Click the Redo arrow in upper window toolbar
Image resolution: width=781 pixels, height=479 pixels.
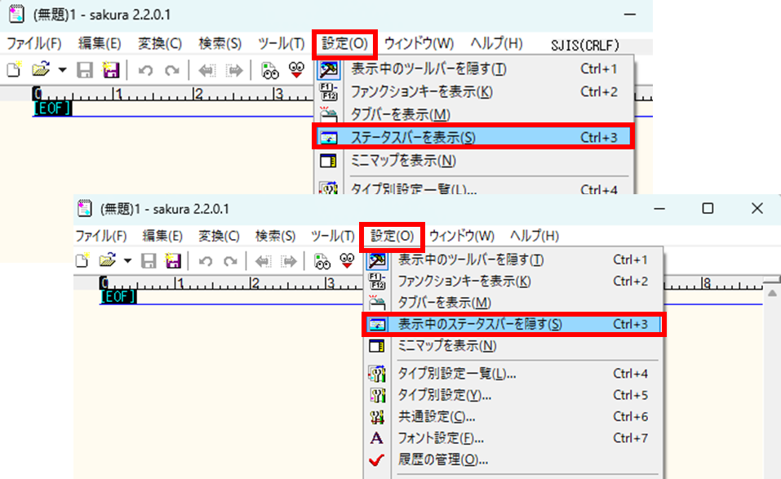point(172,71)
